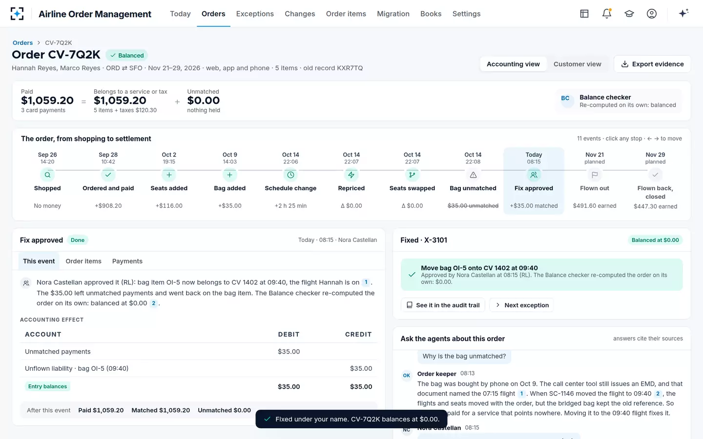Open the AI sparkle assistant icon

683,13
